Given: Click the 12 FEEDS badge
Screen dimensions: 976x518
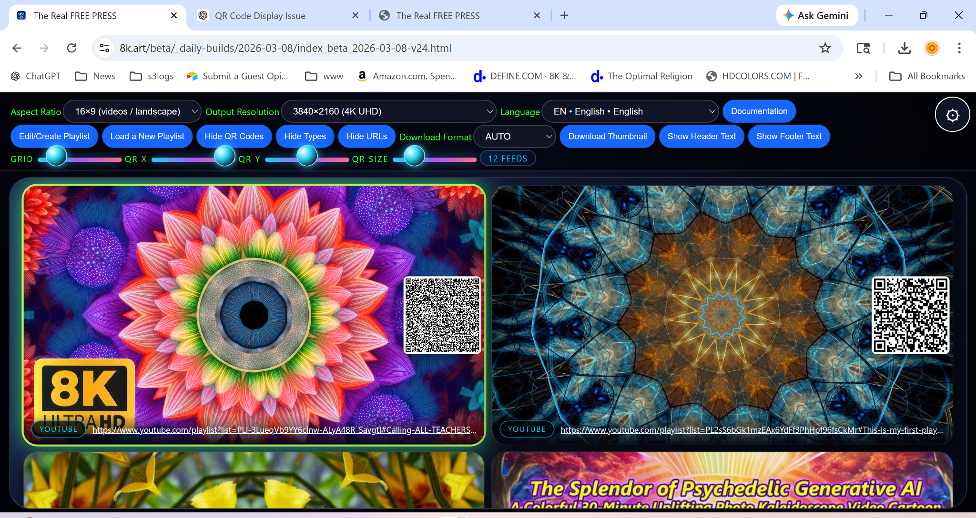Looking at the screenshot, I should coord(508,159).
